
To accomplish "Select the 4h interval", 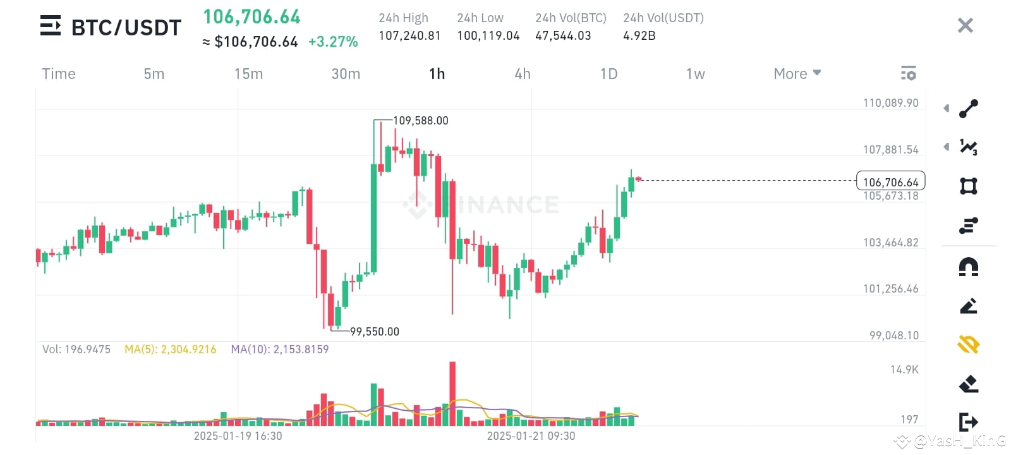I will click(522, 73).
